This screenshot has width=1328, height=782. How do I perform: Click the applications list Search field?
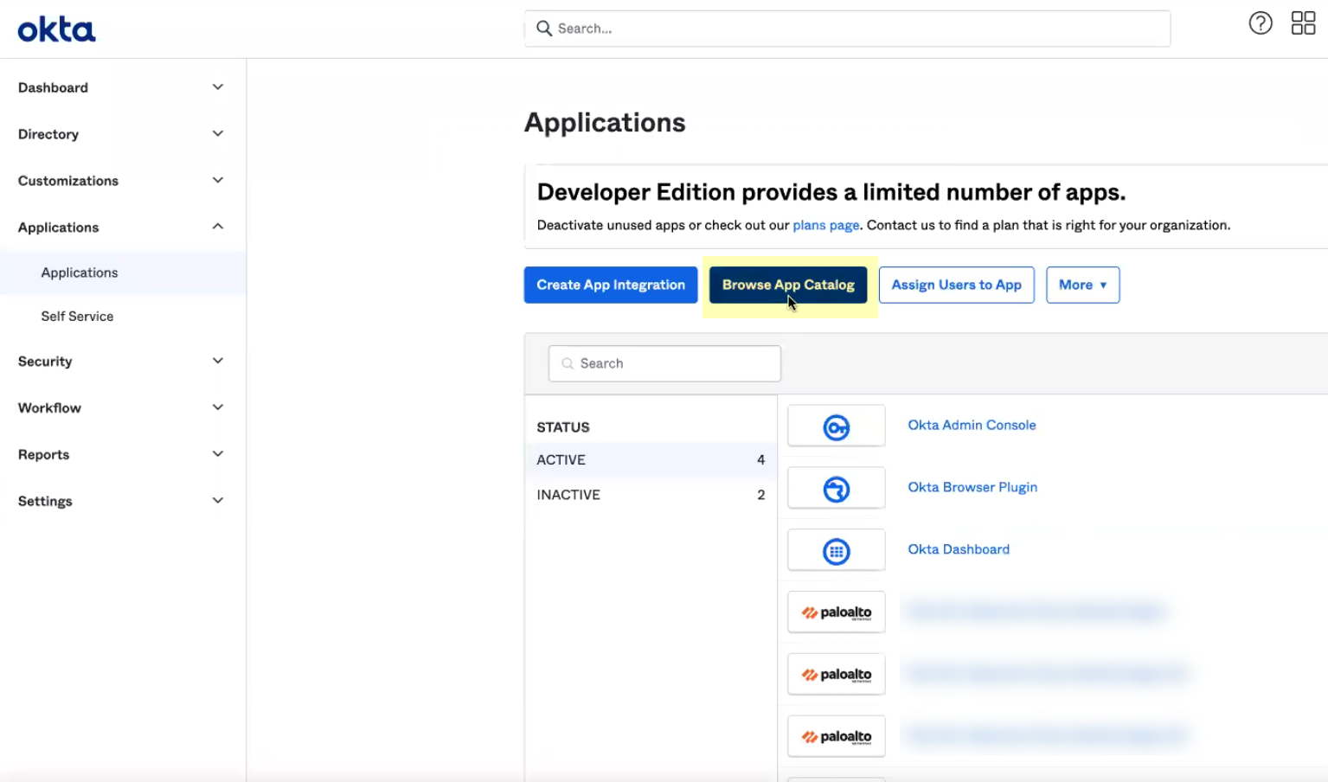click(664, 363)
